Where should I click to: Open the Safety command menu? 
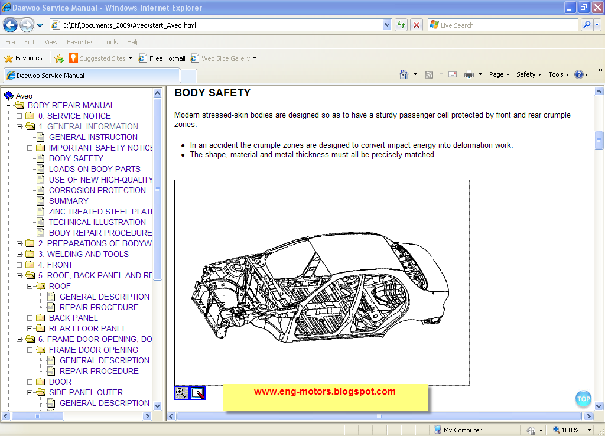(529, 74)
